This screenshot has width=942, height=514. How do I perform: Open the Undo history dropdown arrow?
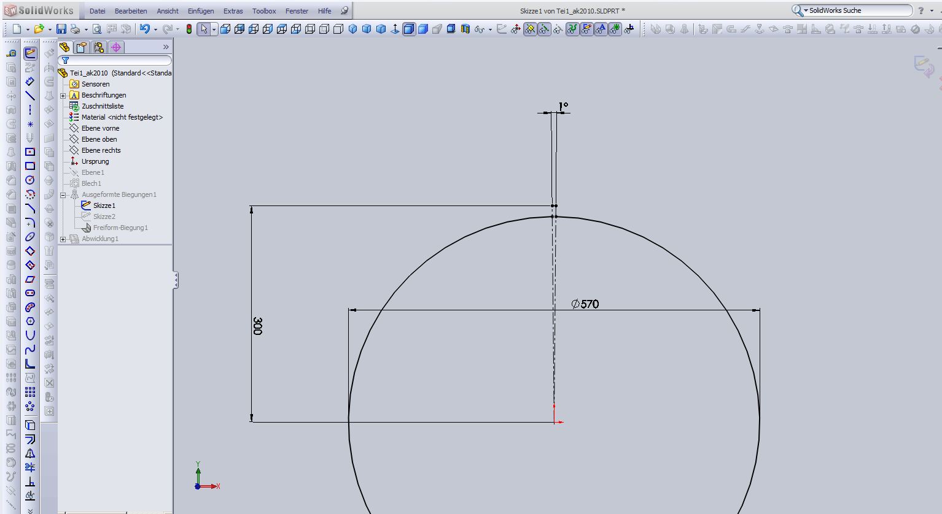[x=155, y=29]
